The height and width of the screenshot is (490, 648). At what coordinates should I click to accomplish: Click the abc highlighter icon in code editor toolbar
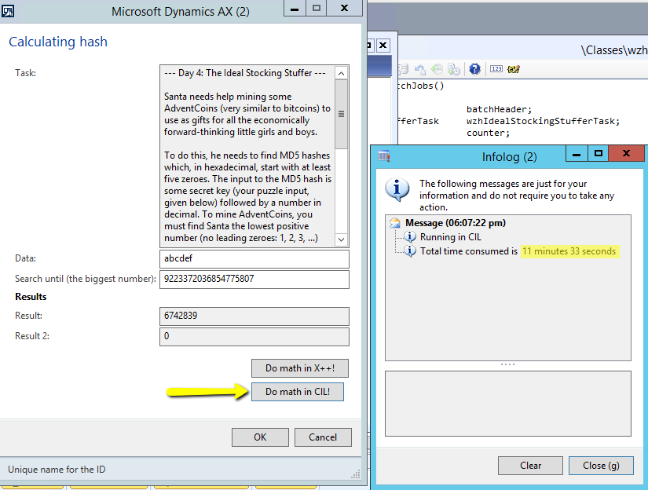513,69
